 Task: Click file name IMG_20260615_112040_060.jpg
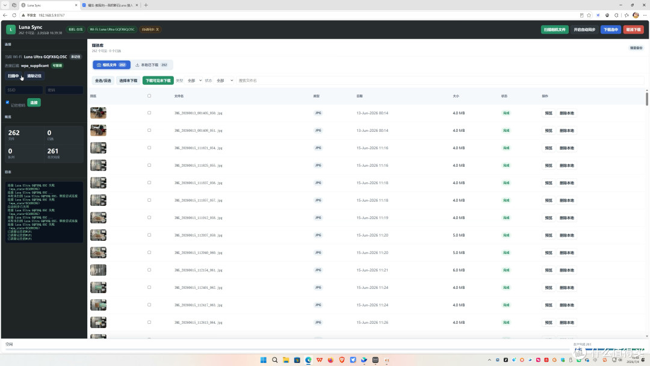(x=198, y=253)
